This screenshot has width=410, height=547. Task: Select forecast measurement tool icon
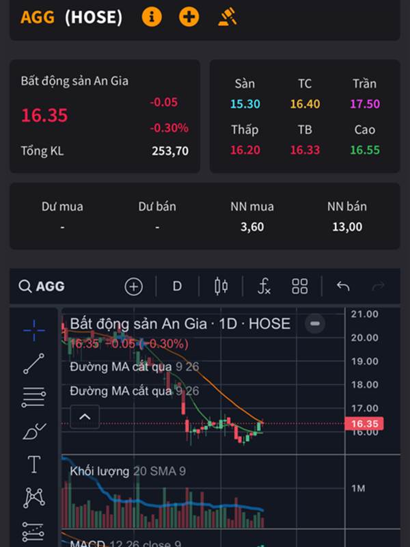33,531
